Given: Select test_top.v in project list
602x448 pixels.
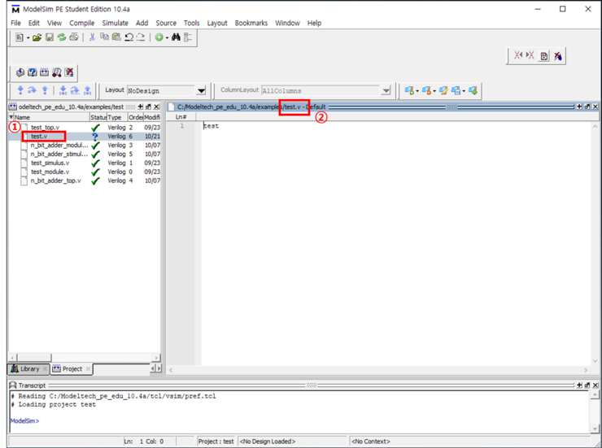Looking at the screenshot, I should point(46,128).
